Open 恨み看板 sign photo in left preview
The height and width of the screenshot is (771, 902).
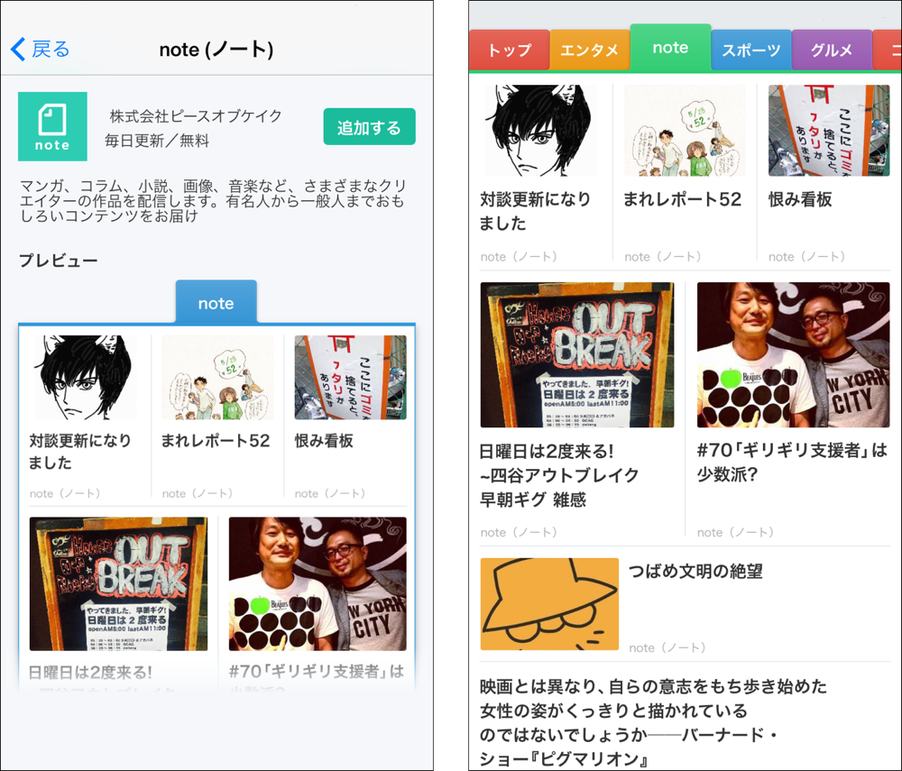tap(350, 377)
